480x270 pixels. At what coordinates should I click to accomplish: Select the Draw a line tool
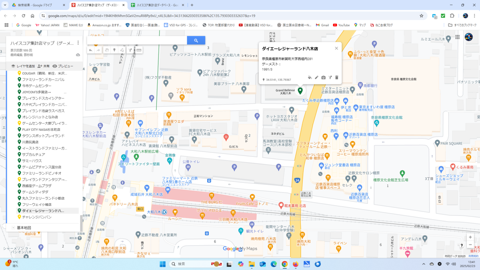122,50
